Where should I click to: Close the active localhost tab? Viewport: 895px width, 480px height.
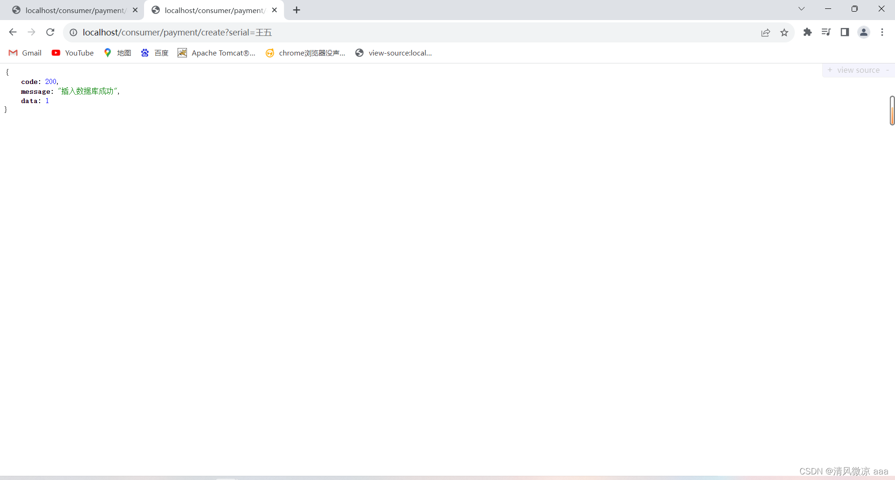point(275,10)
